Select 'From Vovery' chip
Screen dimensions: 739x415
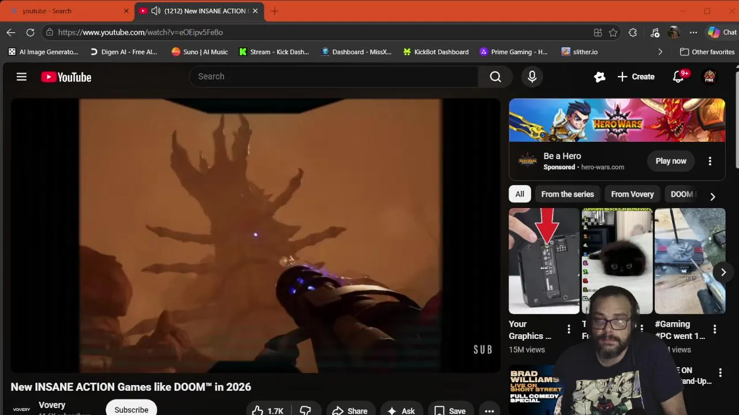[x=632, y=194]
